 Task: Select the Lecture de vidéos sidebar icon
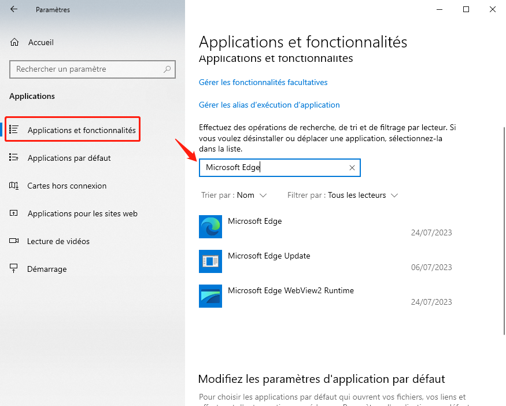point(15,241)
